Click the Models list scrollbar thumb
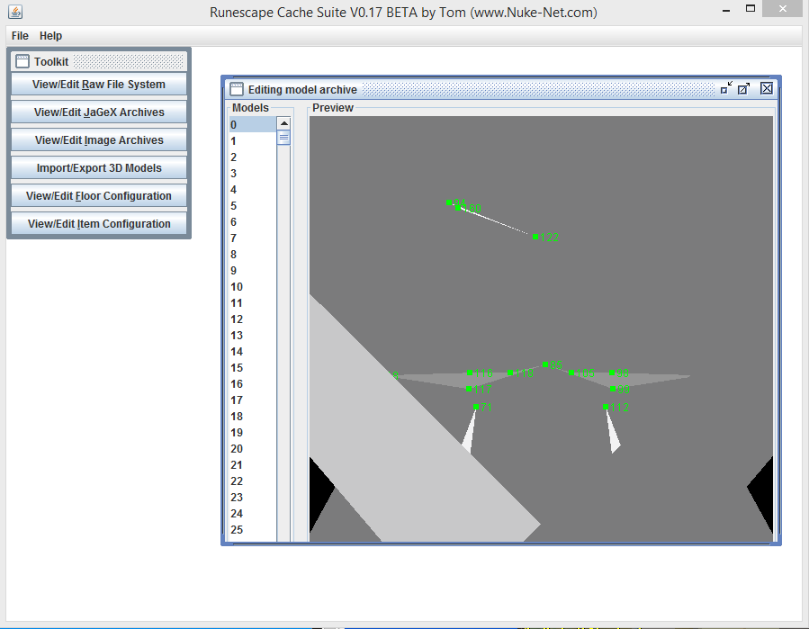Viewport: 809px width, 629px height. (x=283, y=138)
